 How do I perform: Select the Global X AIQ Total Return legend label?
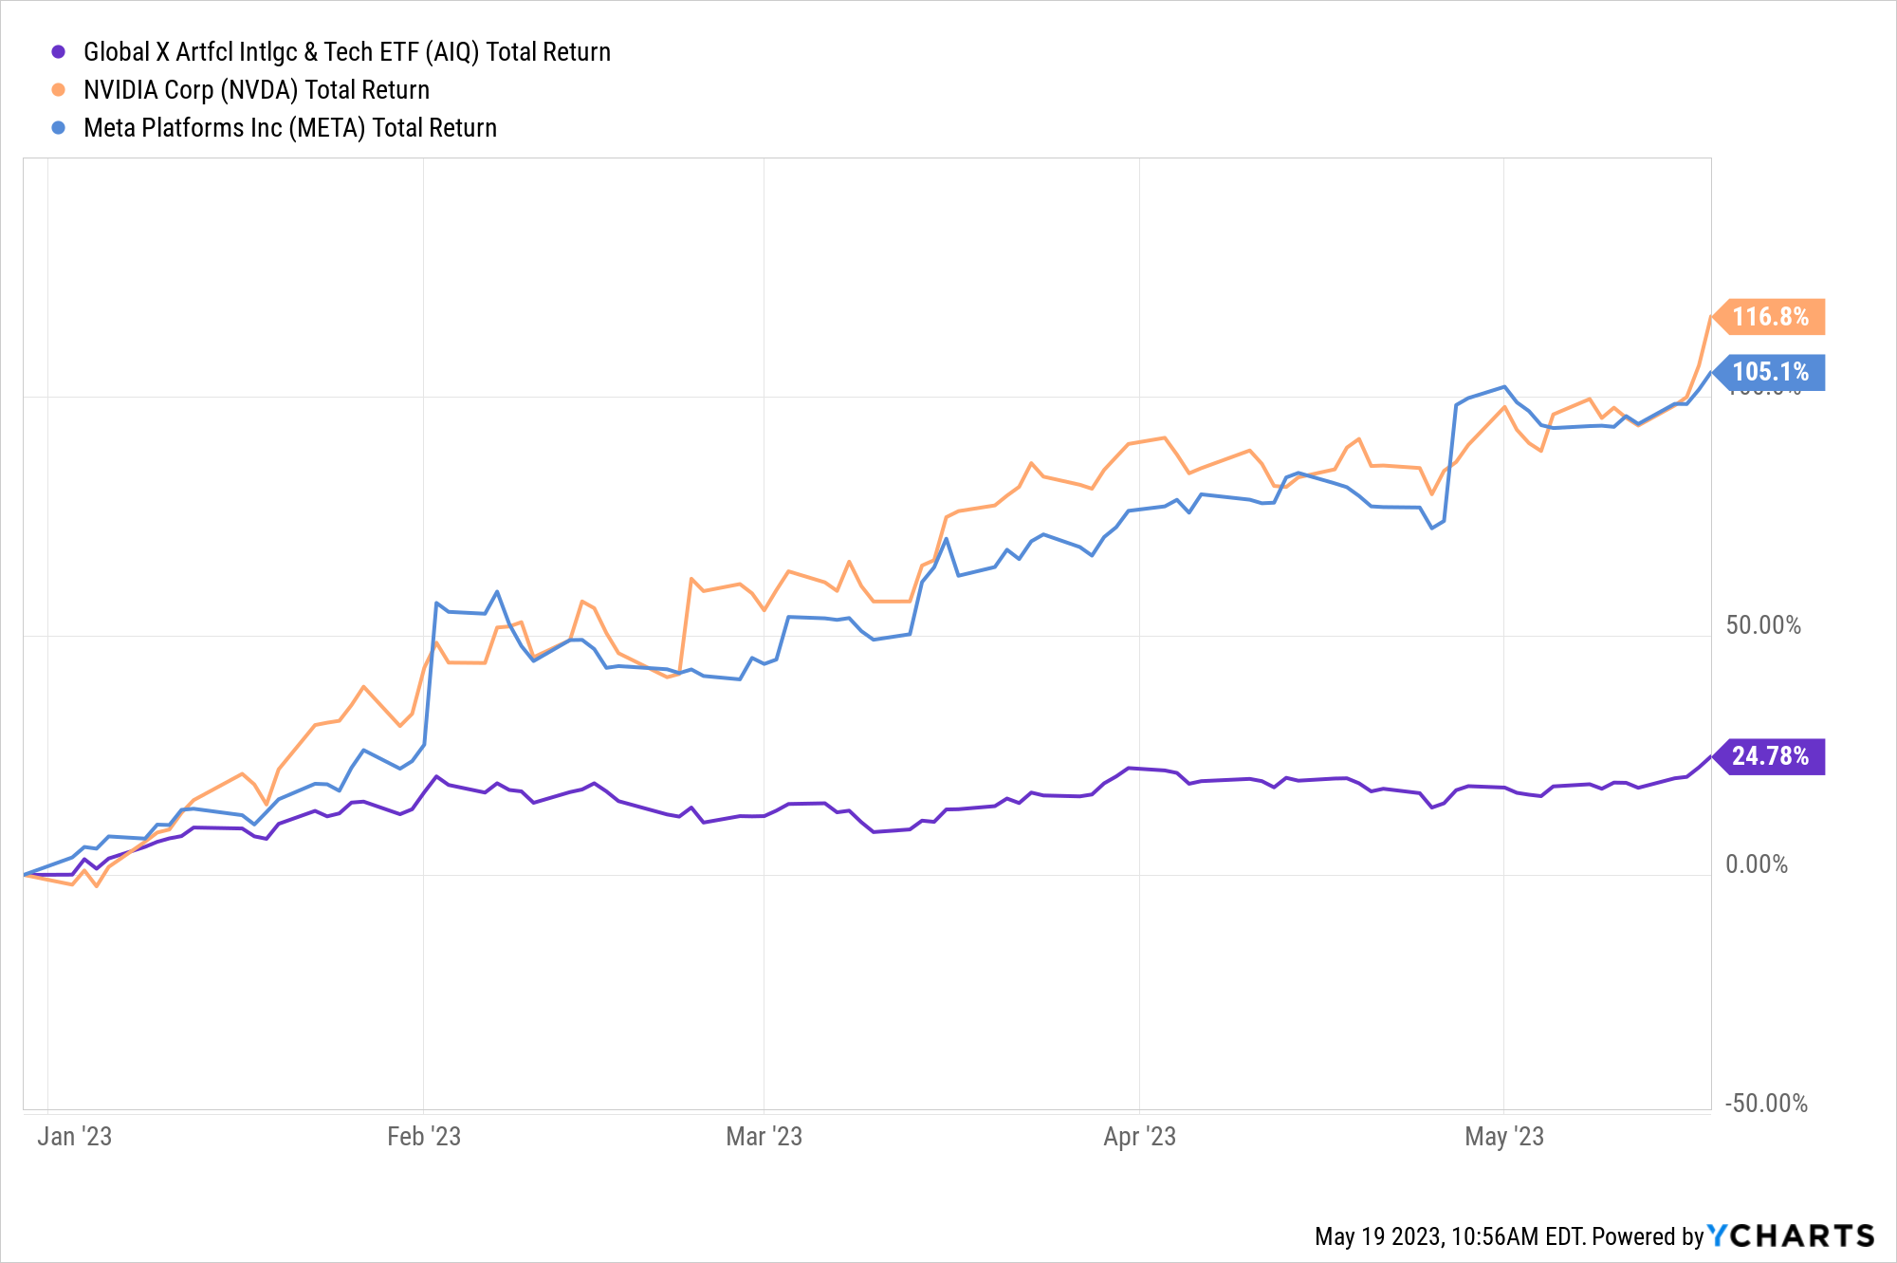[x=346, y=52]
